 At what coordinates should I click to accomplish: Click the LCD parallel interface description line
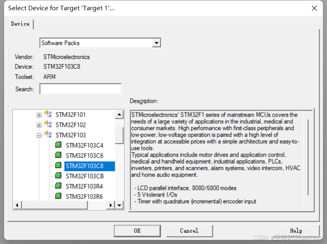point(185,188)
